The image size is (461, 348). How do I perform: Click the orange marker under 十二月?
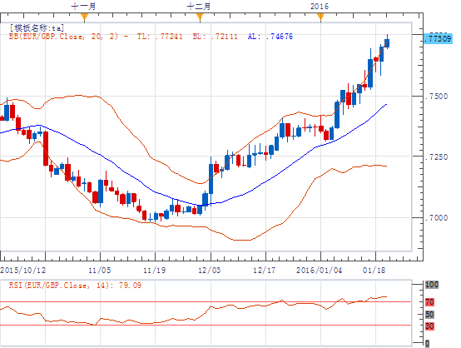[200, 17]
